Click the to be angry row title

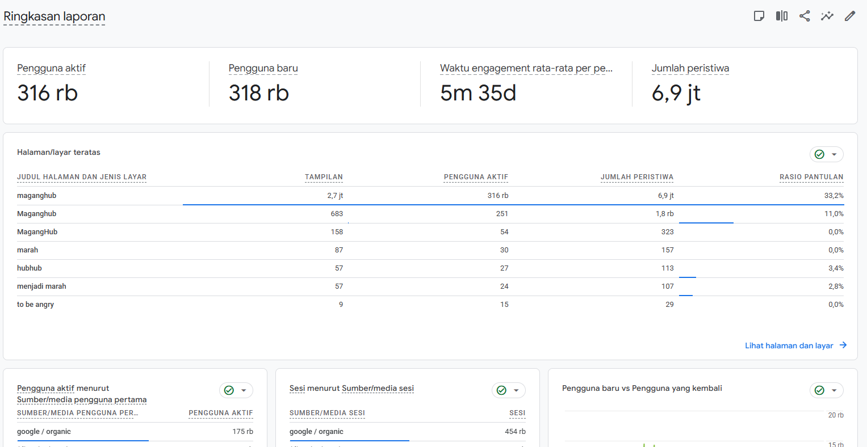(35, 305)
